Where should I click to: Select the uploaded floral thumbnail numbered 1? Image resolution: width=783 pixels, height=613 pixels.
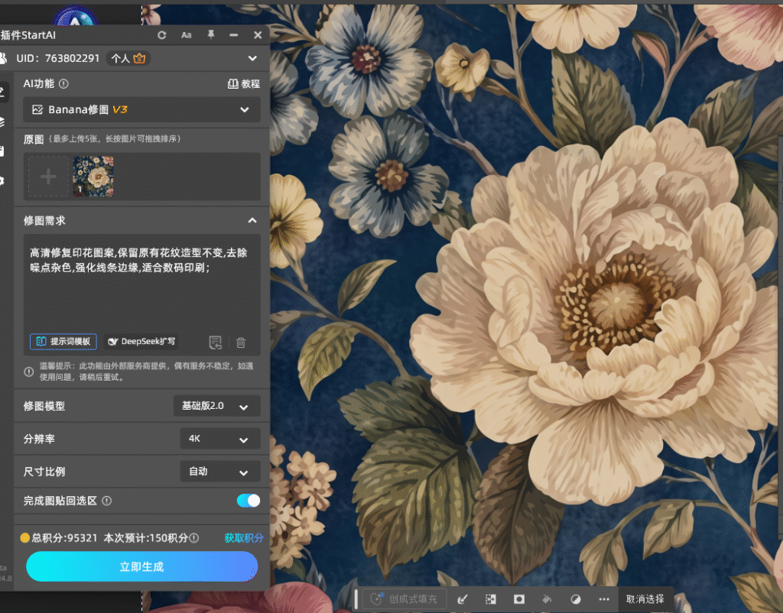[x=93, y=177]
